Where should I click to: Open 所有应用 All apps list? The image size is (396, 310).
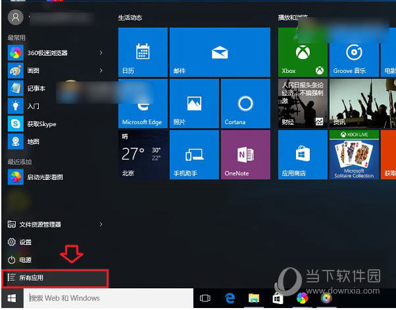(x=55, y=278)
